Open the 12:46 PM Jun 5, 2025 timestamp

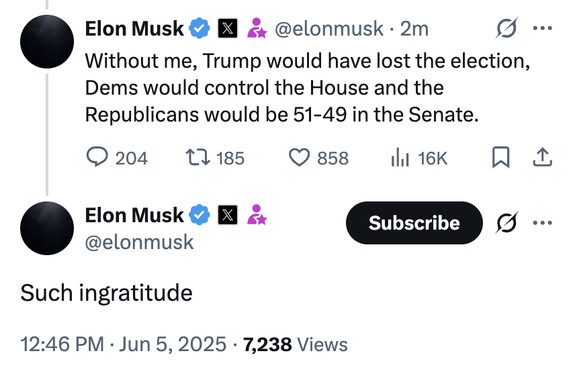click(123, 344)
